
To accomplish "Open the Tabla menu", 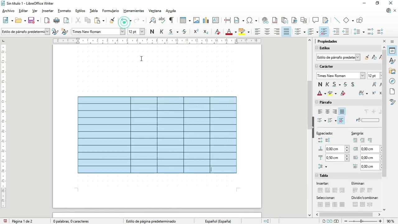I will coord(94,11).
